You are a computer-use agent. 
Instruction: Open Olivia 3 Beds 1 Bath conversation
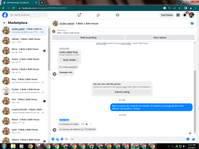tap(24, 50)
